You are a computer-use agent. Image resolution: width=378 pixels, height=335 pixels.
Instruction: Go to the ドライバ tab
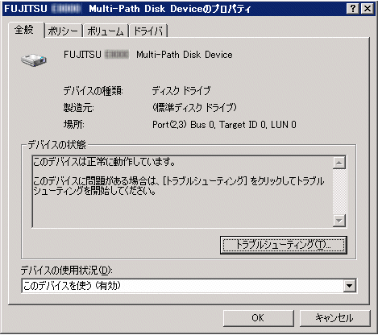pos(148,31)
